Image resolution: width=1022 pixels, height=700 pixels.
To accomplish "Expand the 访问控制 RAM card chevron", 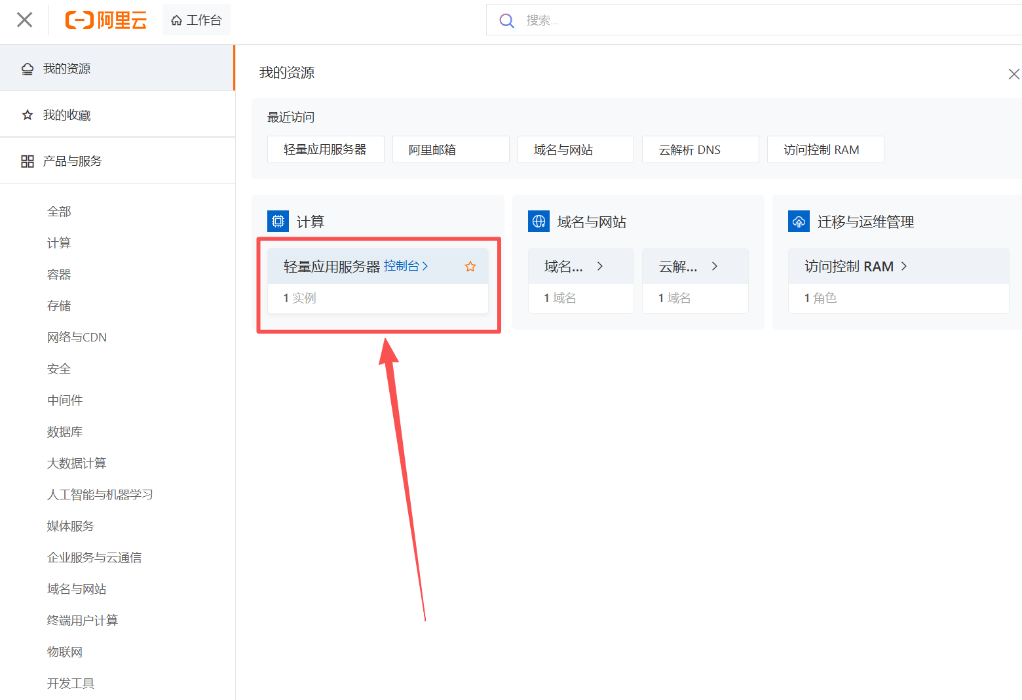I will pyautogui.click(x=904, y=266).
